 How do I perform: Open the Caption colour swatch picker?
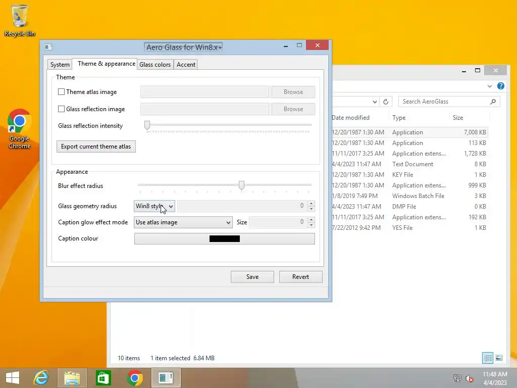(x=225, y=239)
